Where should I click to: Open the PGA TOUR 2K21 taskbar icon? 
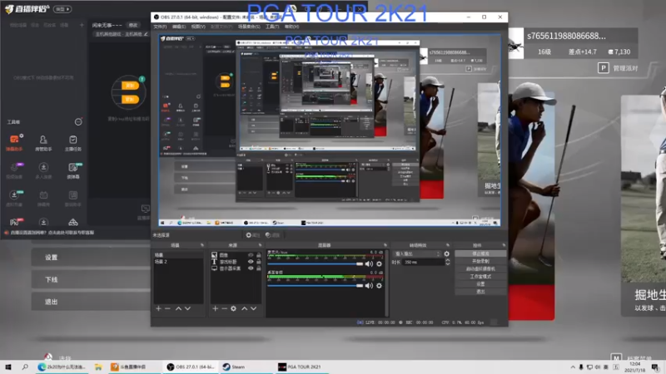coord(301,367)
